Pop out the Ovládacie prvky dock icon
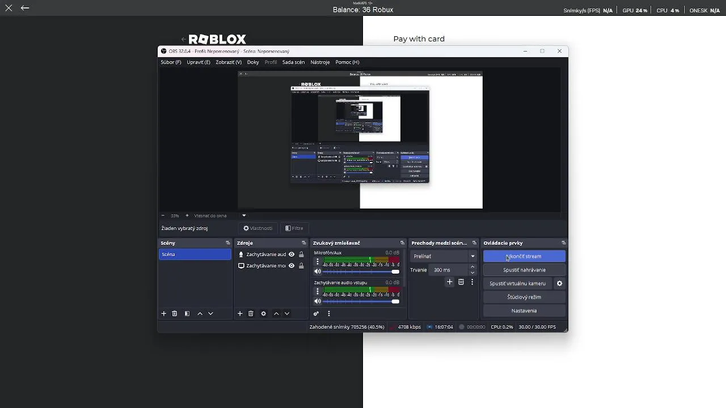726x408 pixels. [563, 243]
